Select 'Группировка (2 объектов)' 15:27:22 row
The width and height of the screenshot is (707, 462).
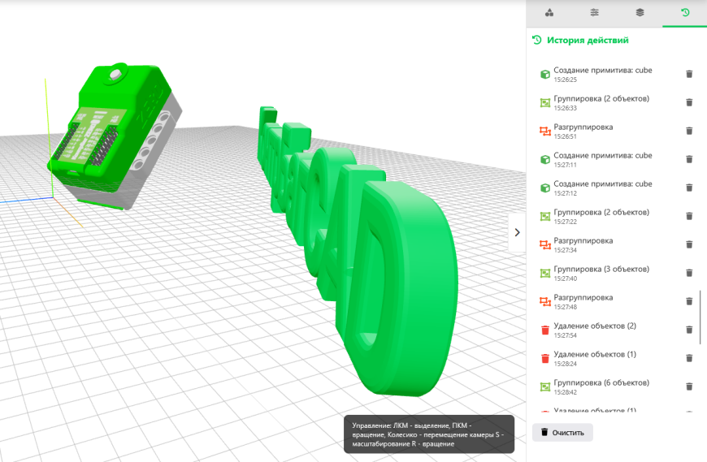(x=616, y=216)
